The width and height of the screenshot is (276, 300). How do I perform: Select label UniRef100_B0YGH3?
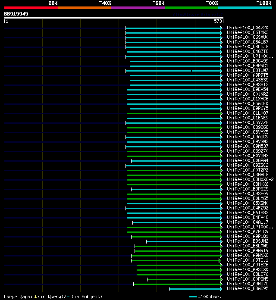[x=248, y=156]
